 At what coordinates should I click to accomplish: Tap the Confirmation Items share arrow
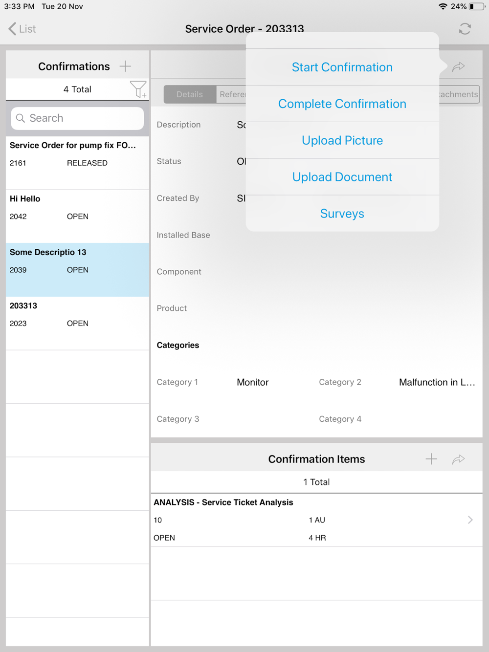click(x=458, y=459)
